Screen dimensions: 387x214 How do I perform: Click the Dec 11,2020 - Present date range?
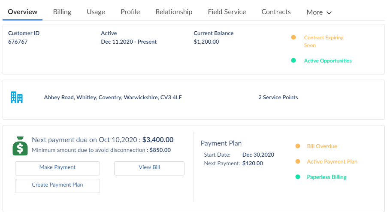click(129, 42)
